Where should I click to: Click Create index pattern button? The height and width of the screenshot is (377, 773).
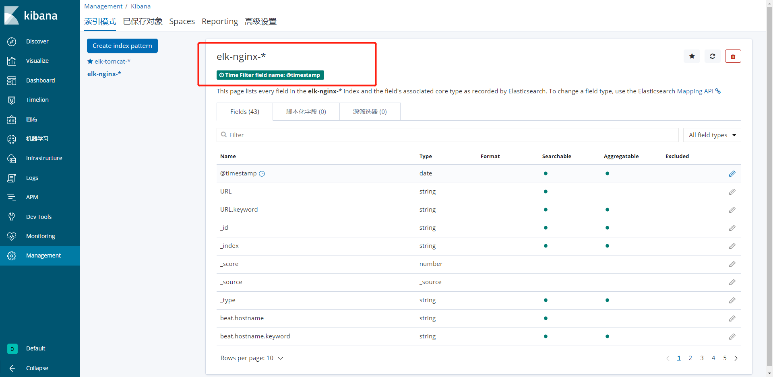122,46
